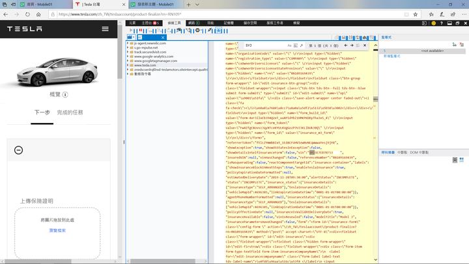Switch to 中斷點 (Breakpoints) tab
This screenshot has height=264, width=469.
[403, 152]
